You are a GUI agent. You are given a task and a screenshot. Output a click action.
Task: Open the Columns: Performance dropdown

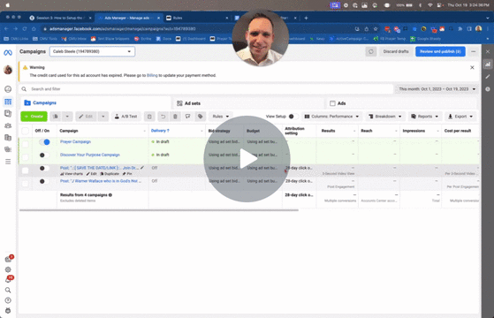pos(331,117)
